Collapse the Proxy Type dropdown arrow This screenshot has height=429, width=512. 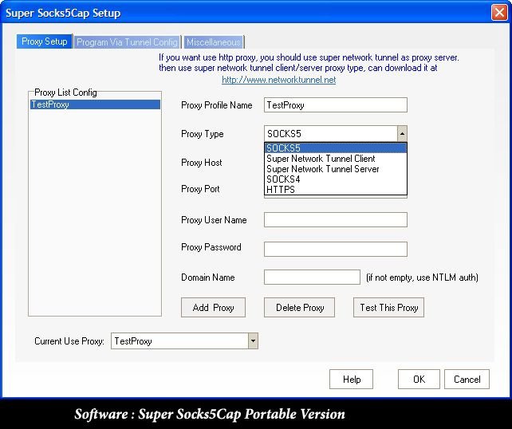click(401, 134)
